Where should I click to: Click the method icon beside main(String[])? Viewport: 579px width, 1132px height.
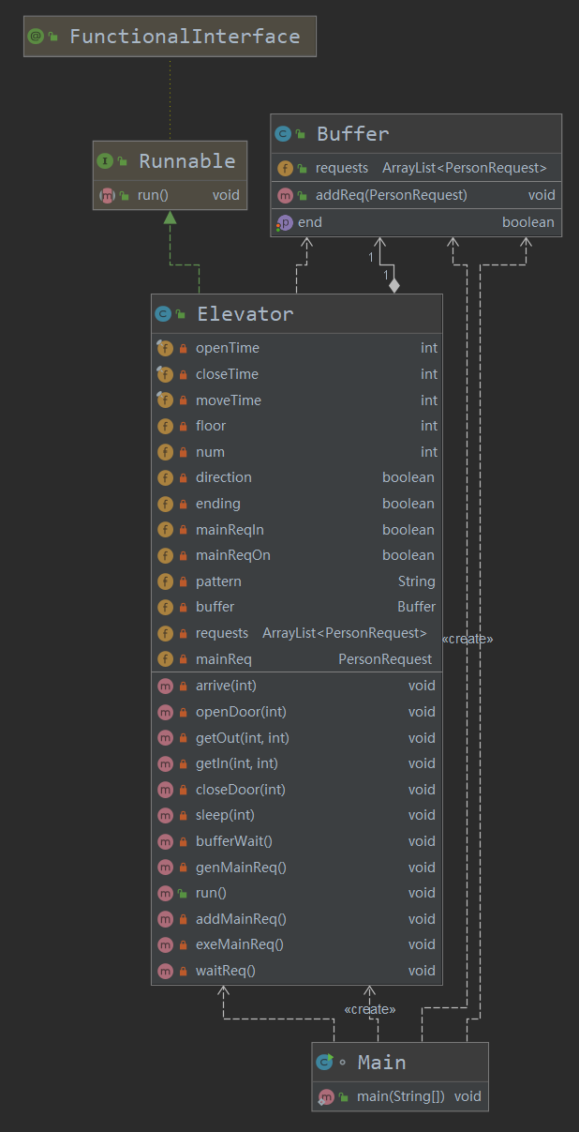click(x=326, y=1096)
